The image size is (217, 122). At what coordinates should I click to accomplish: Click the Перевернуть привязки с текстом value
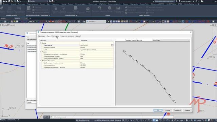tap(96, 67)
